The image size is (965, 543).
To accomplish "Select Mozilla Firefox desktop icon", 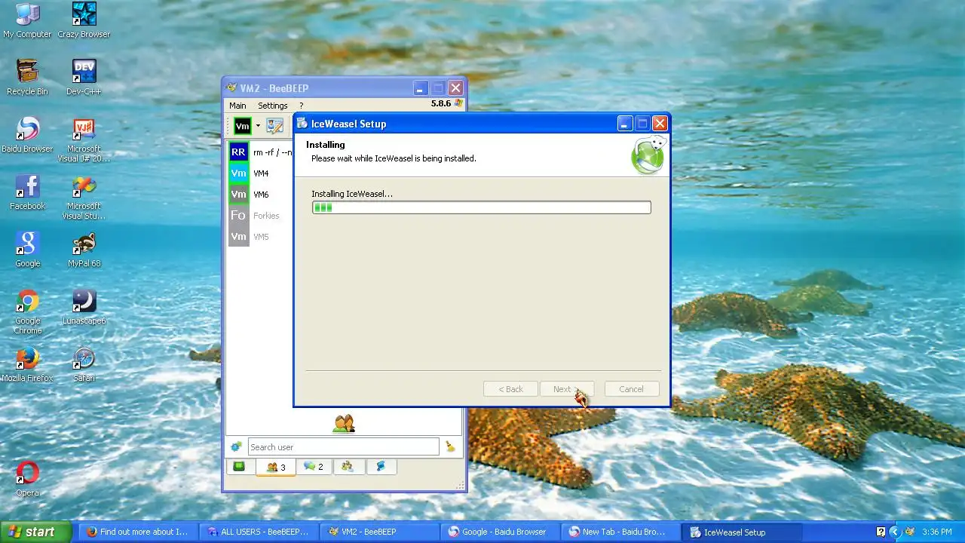I will point(27,364).
